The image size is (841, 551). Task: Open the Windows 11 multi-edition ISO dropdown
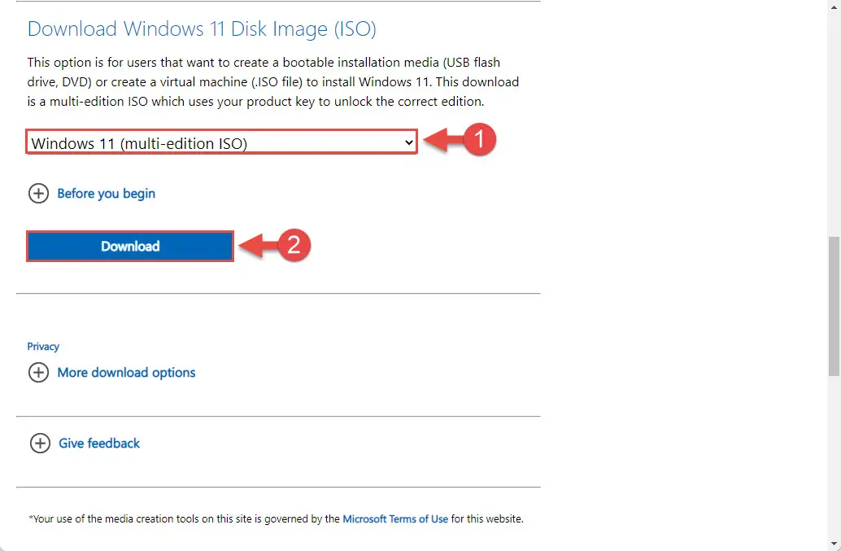(220, 143)
